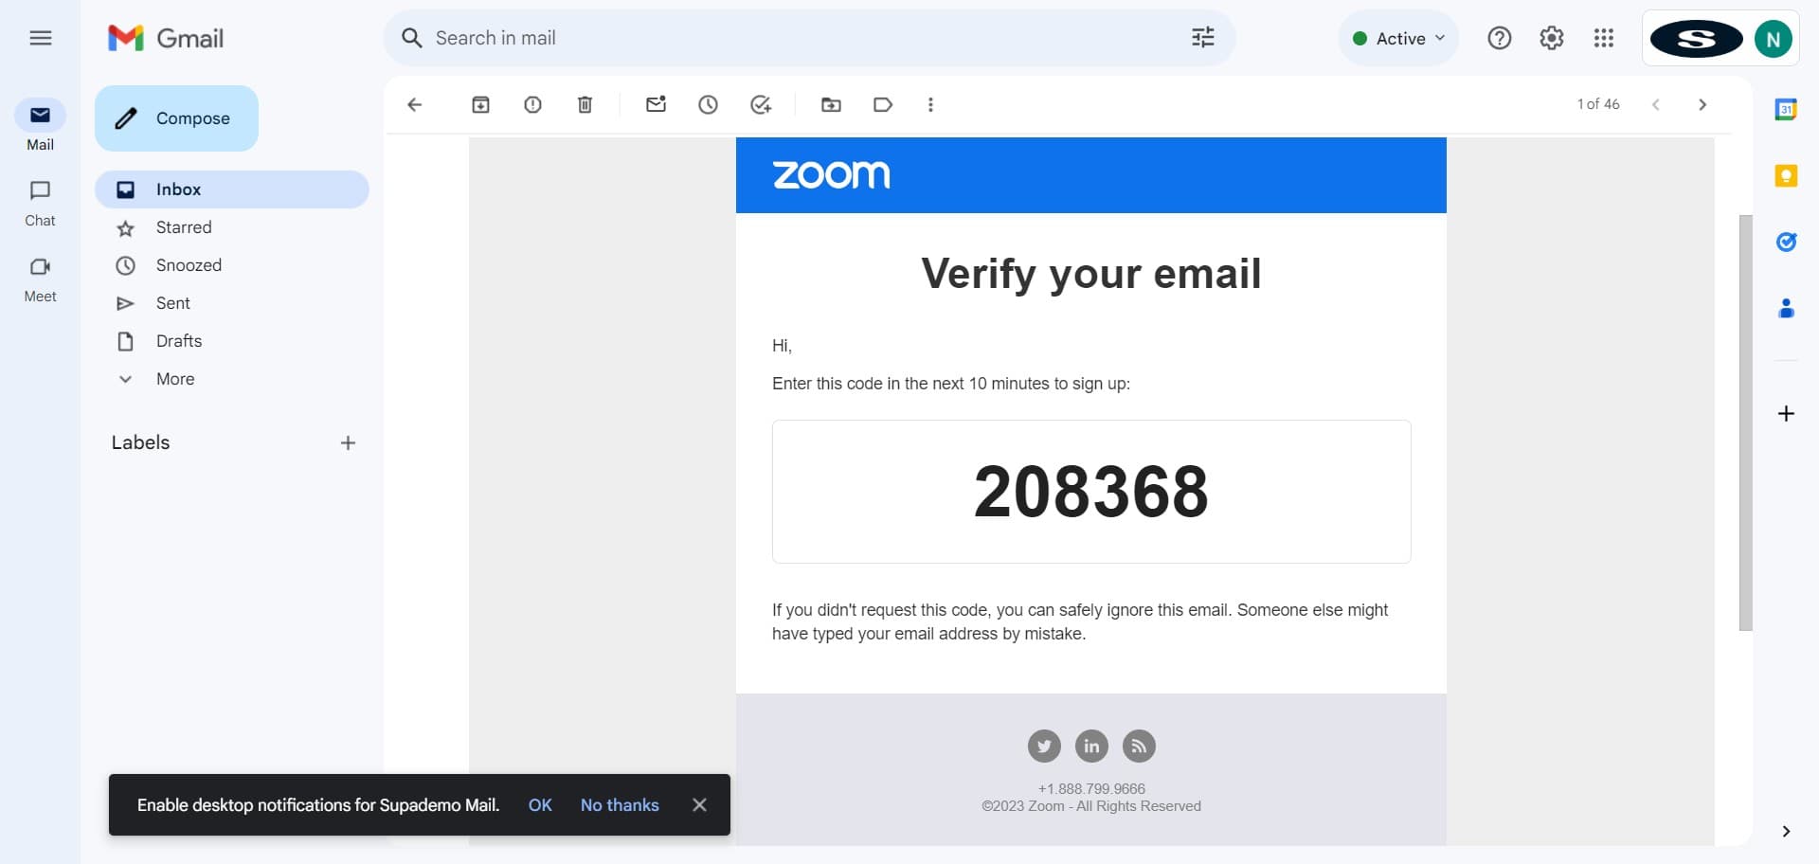Compose a new email
The width and height of the screenshot is (1819, 864).
click(x=176, y=117)
